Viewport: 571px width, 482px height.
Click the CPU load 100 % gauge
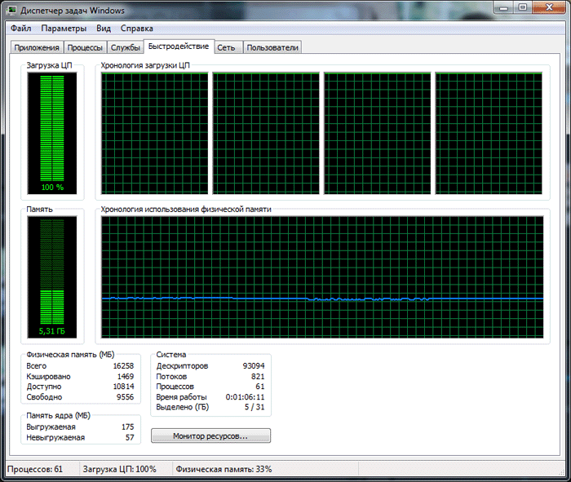point(52,133)
